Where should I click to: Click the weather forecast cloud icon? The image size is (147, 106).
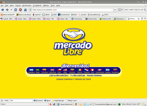(144, 104)
